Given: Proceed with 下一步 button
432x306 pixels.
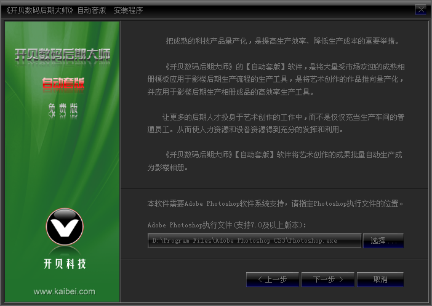Looking at the screenshot, I should pyautogui.click(x=328, y=280).
